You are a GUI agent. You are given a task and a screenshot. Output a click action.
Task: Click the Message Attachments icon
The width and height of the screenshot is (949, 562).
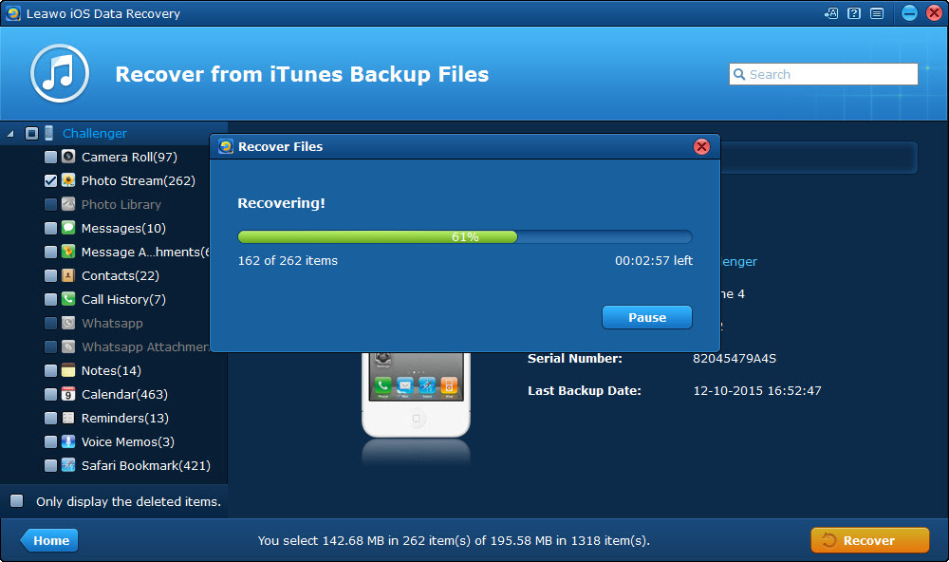click(68, 252)
